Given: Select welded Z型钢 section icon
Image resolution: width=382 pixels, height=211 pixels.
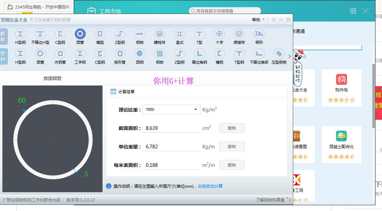Looking at the screenshot, I should click(x=120, y=34).
